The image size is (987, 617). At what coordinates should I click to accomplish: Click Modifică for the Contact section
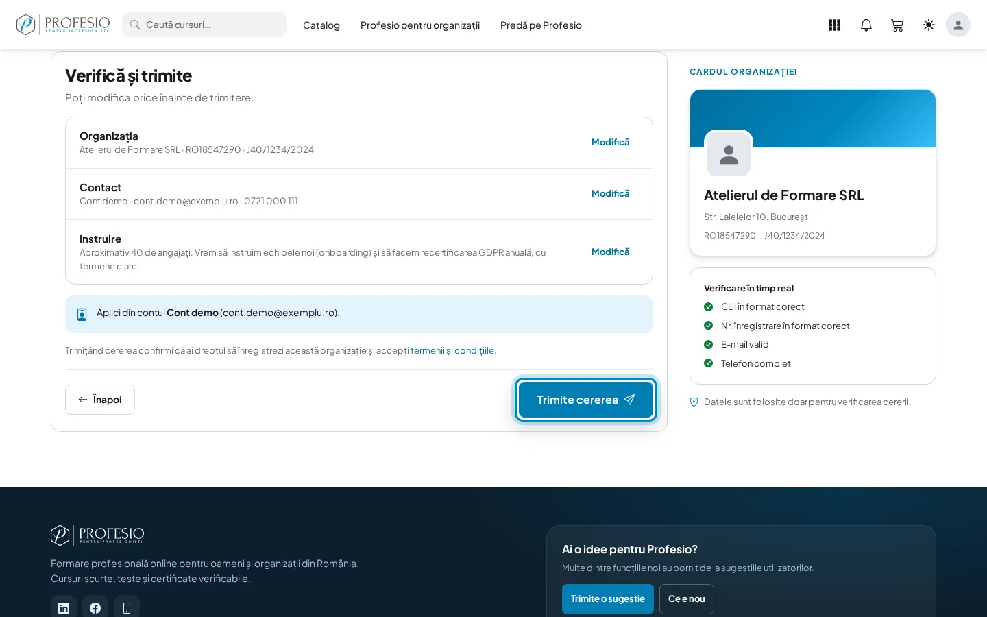tap(611, 193)
